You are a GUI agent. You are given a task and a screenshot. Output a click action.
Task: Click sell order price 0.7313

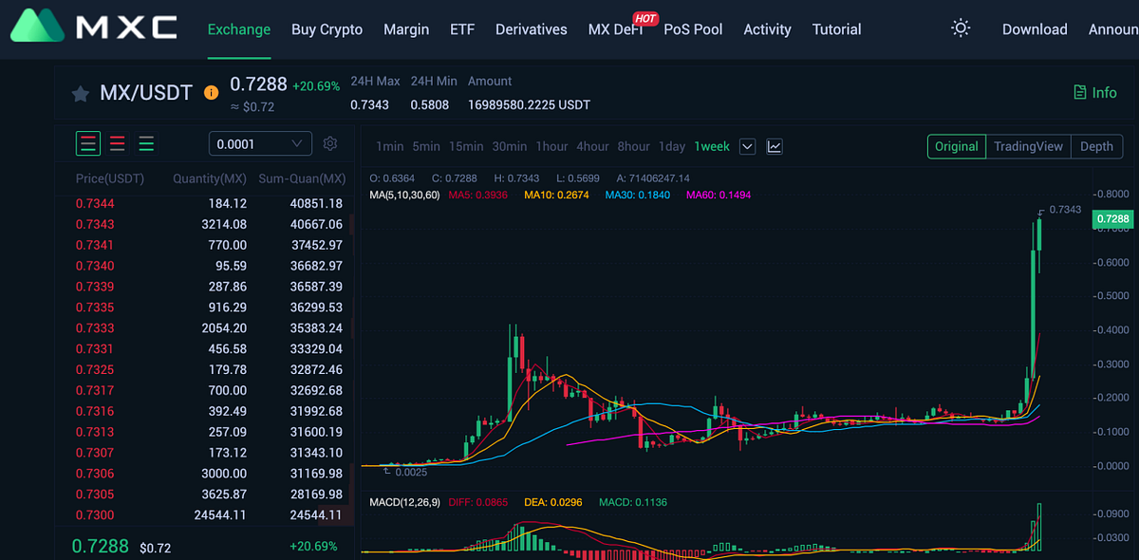click(95, 432)
